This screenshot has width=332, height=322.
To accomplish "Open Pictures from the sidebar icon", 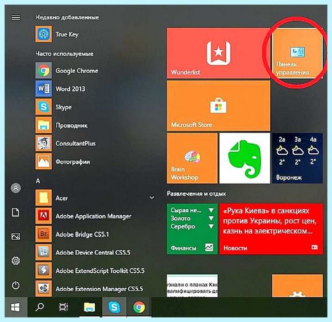I will 15,236.
